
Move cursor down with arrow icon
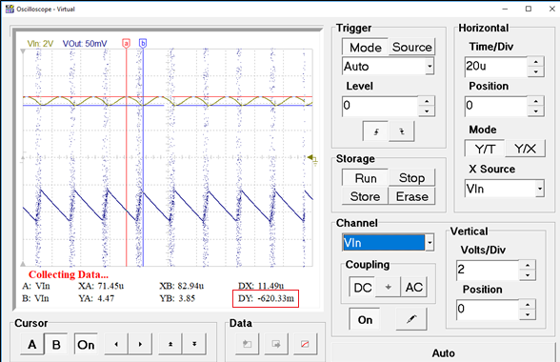coord(194,344)
